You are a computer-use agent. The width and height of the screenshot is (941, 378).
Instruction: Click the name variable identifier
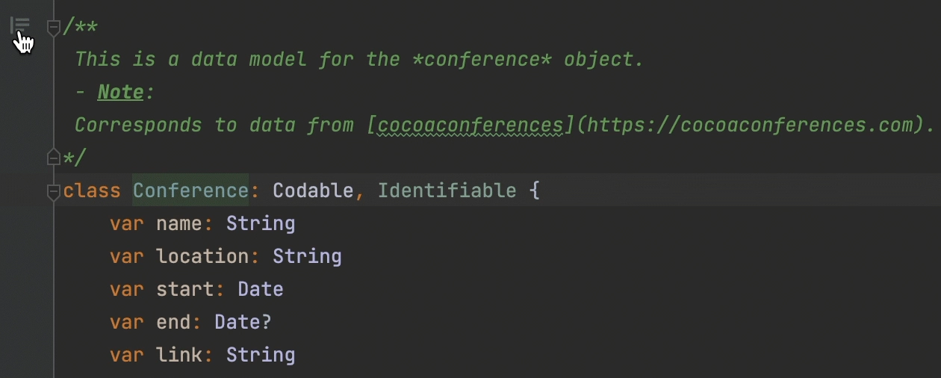(179, 223)
